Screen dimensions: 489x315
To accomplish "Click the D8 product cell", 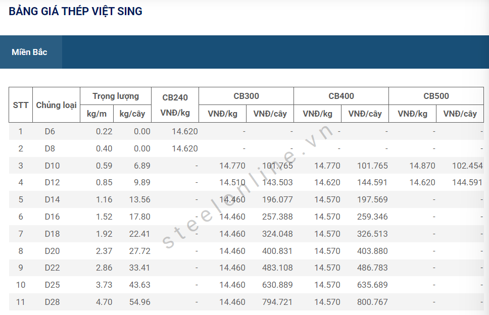I will point(50,148).
